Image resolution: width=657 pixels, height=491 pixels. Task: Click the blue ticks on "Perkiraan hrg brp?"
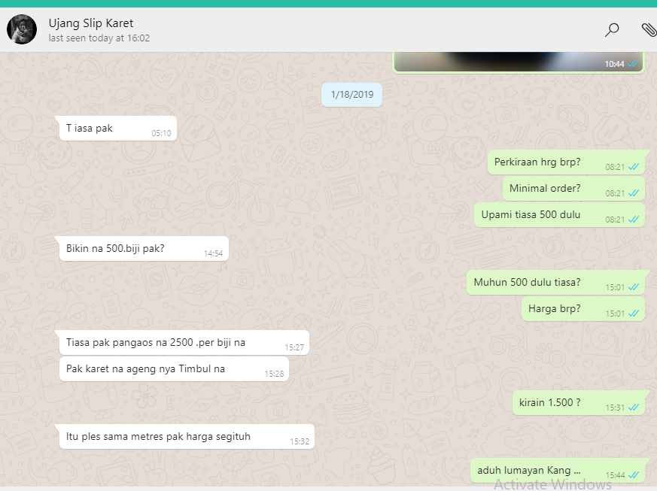633,167
